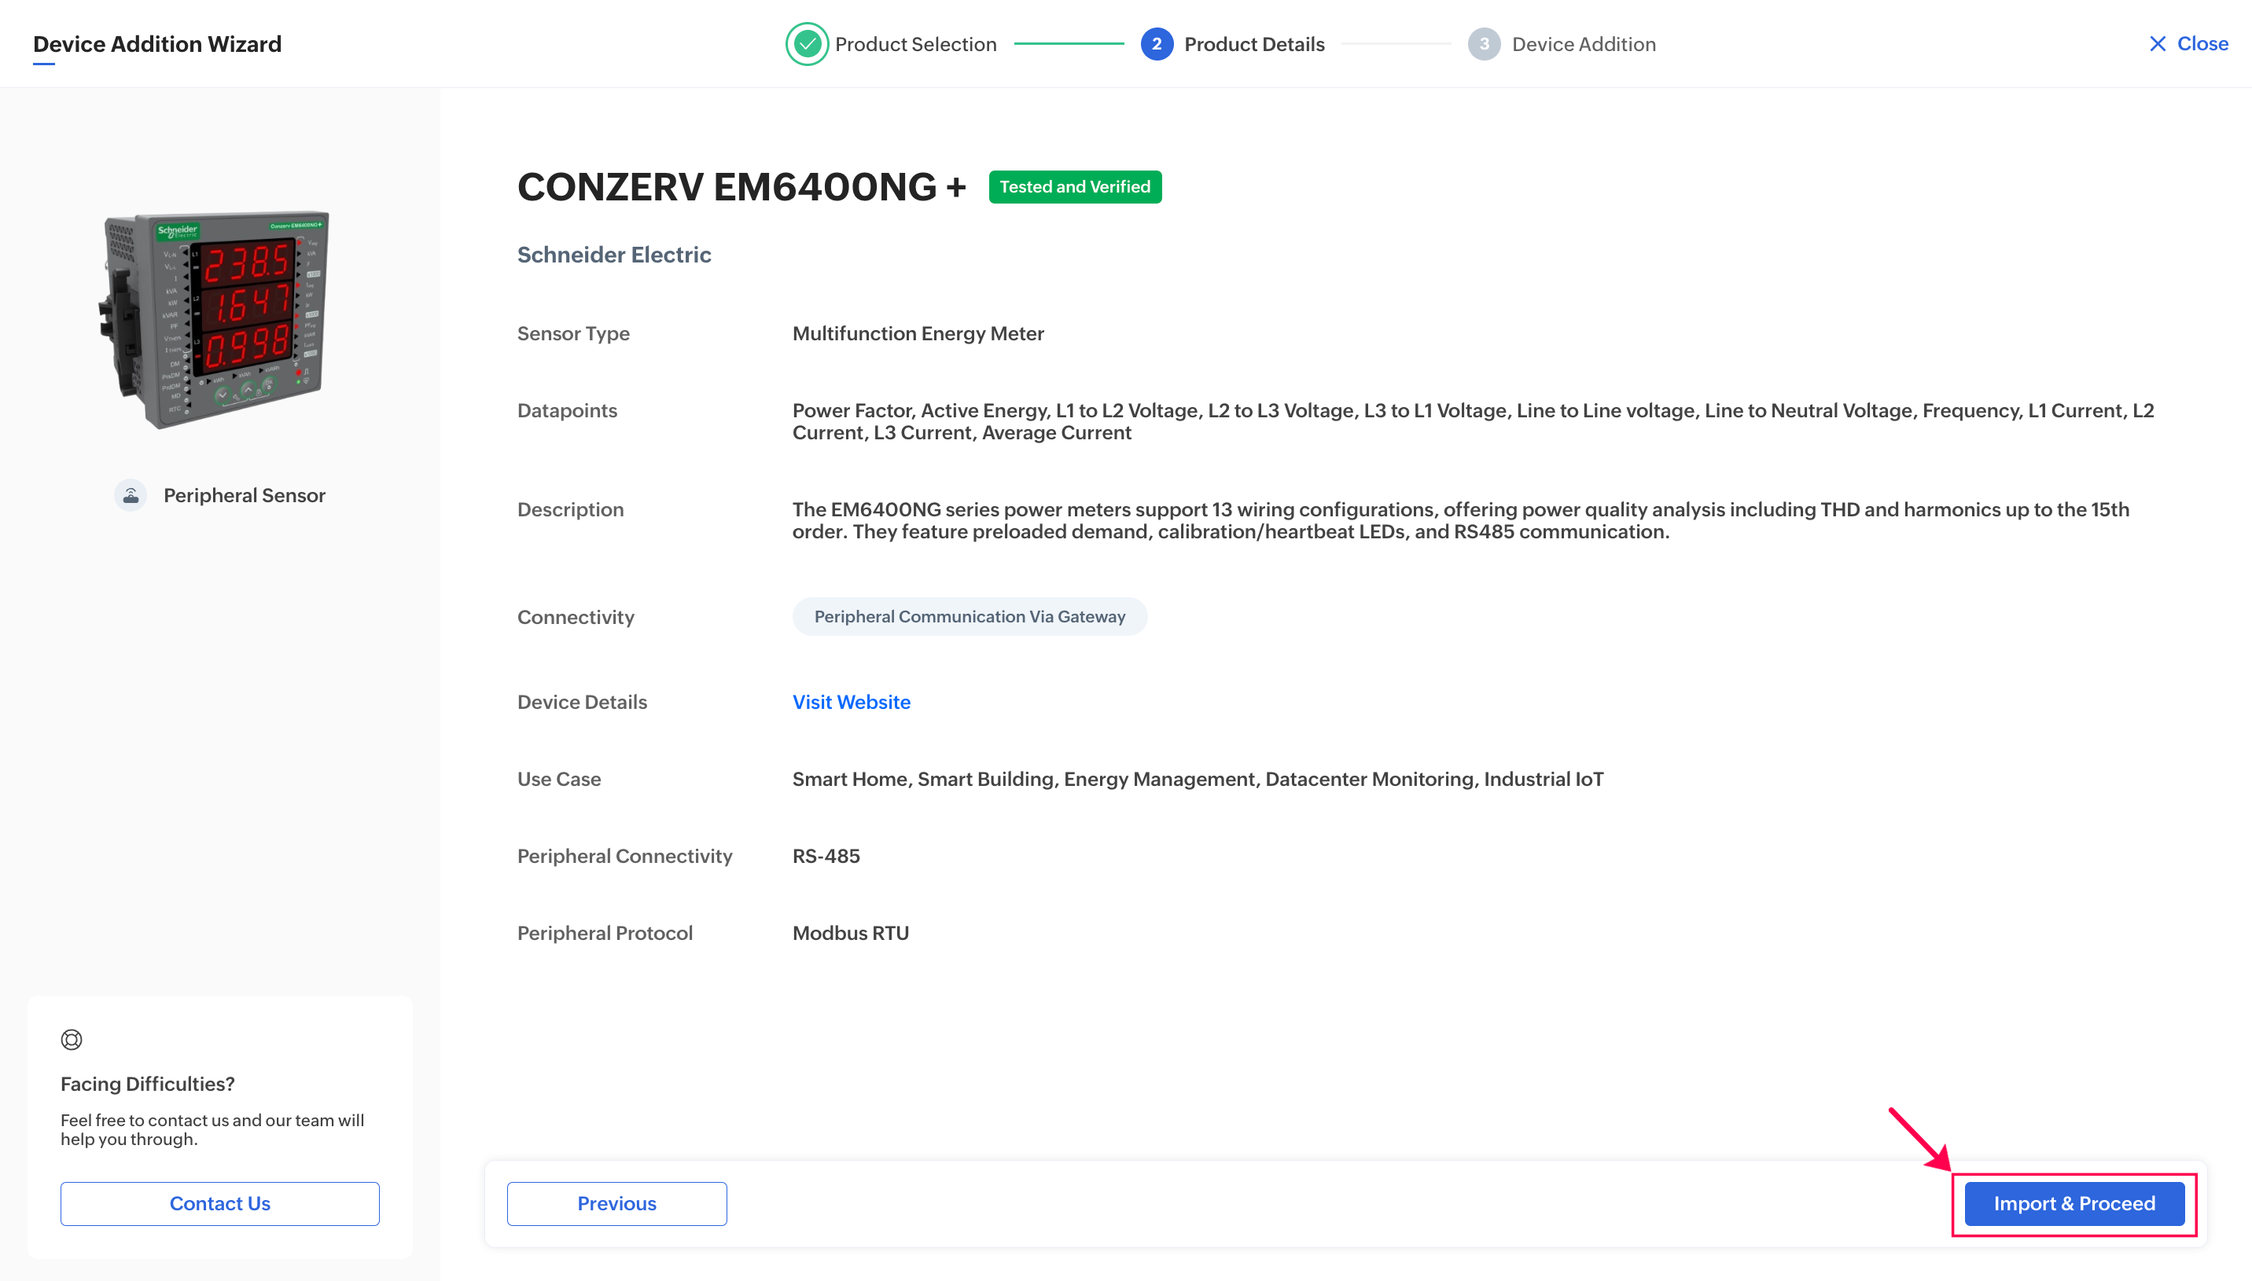2252x1281 pixels.
Task: Click the CONZERV EM6400NG + product heading
Action: coord(741,186)
